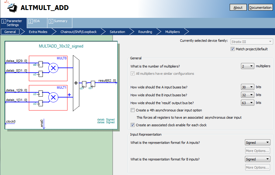Open the Summary tab
This screenshot has height=175, width=275.
tap(60, 23)
